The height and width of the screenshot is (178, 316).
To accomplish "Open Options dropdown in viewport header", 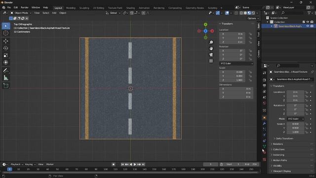I will click(253, 18).
